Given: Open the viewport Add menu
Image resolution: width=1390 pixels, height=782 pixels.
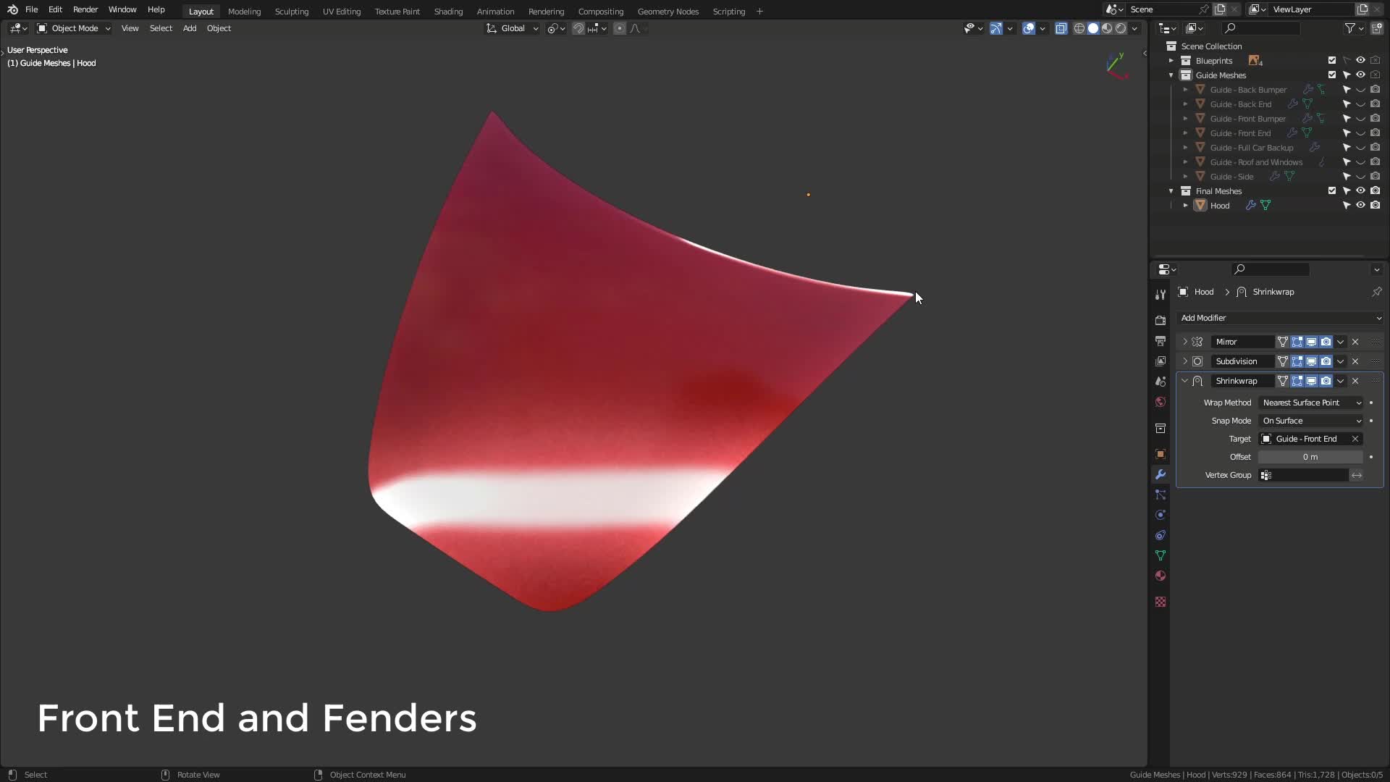Looking at the screenshot, I should [190, 28].
